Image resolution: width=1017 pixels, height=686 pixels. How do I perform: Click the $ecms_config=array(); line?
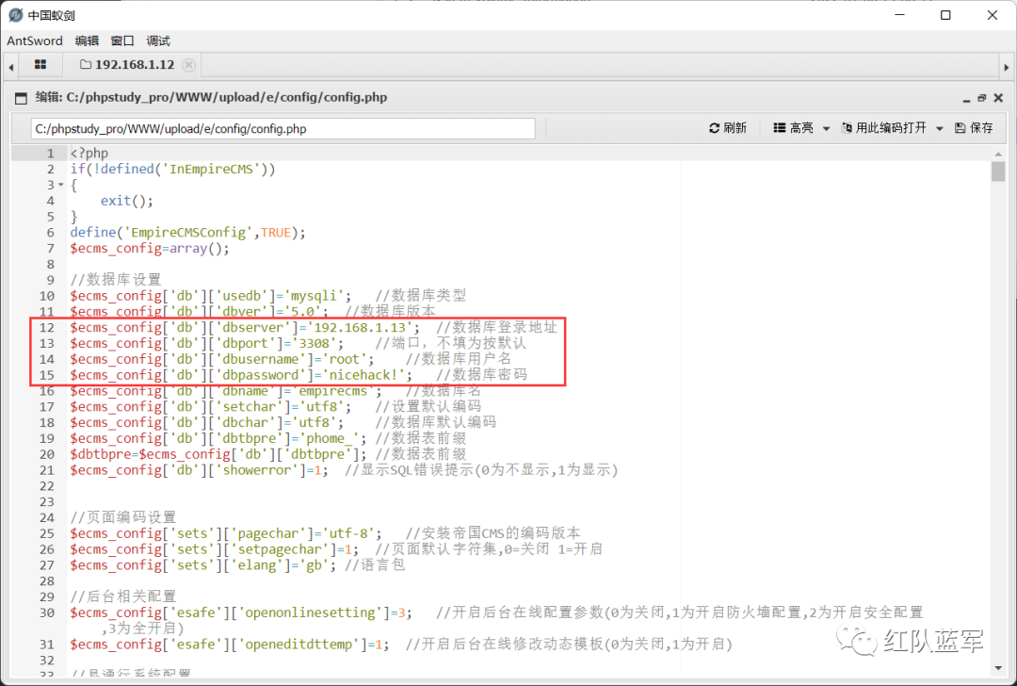(x=150, y=248)
